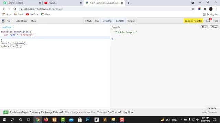Screen dimensions: 220x123
Task: Close the YouTube tab
Action: (x=81, y=3)
